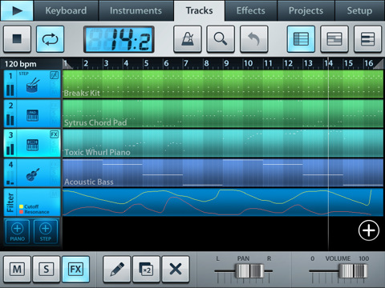Toggle the FX button in the bottom toolbar
Image resolution: width=385 pixels, height=288 pixels.
pyautogui.click(x=75, y=269)
